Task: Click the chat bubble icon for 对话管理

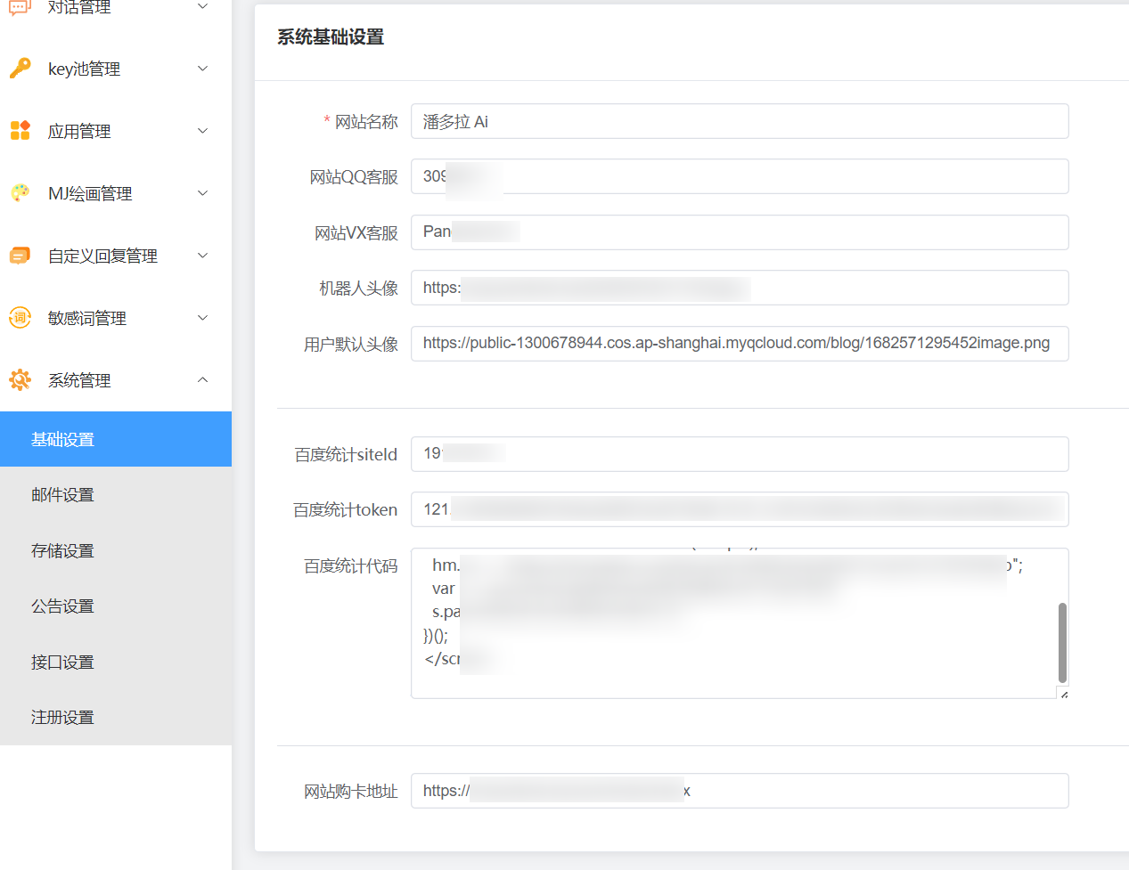Action: point(20,8)
